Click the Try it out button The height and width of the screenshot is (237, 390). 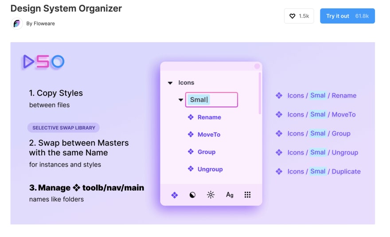pos(347,16)
